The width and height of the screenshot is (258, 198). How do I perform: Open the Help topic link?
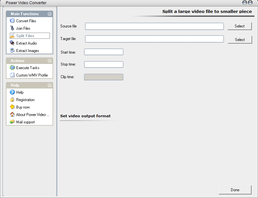coord(20,92)
